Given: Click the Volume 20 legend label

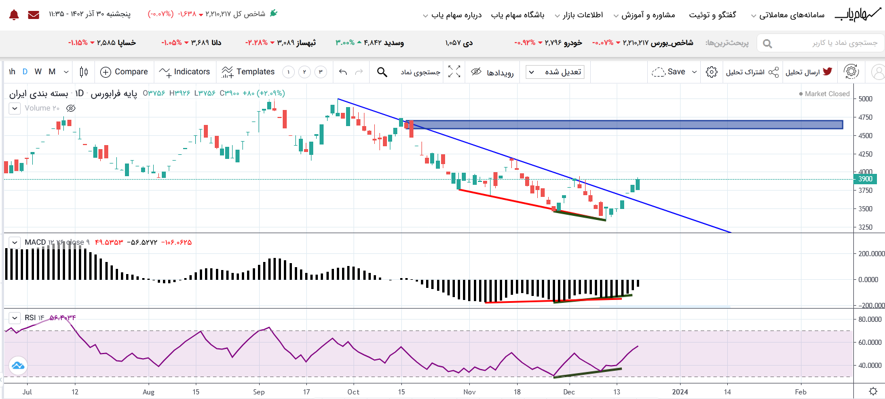Looking at the screenshot, I should point(42,108).
